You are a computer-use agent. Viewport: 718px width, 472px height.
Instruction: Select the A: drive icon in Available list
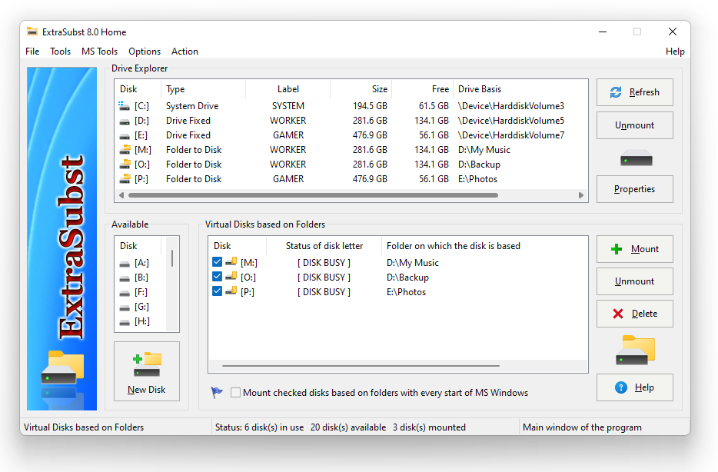point(125,263)
